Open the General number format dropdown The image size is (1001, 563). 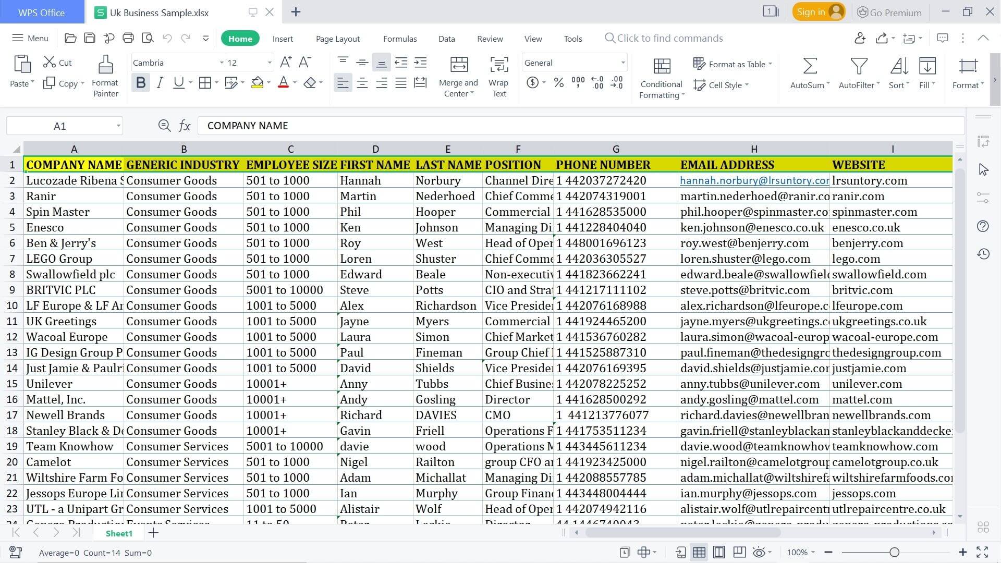[623, 63]
